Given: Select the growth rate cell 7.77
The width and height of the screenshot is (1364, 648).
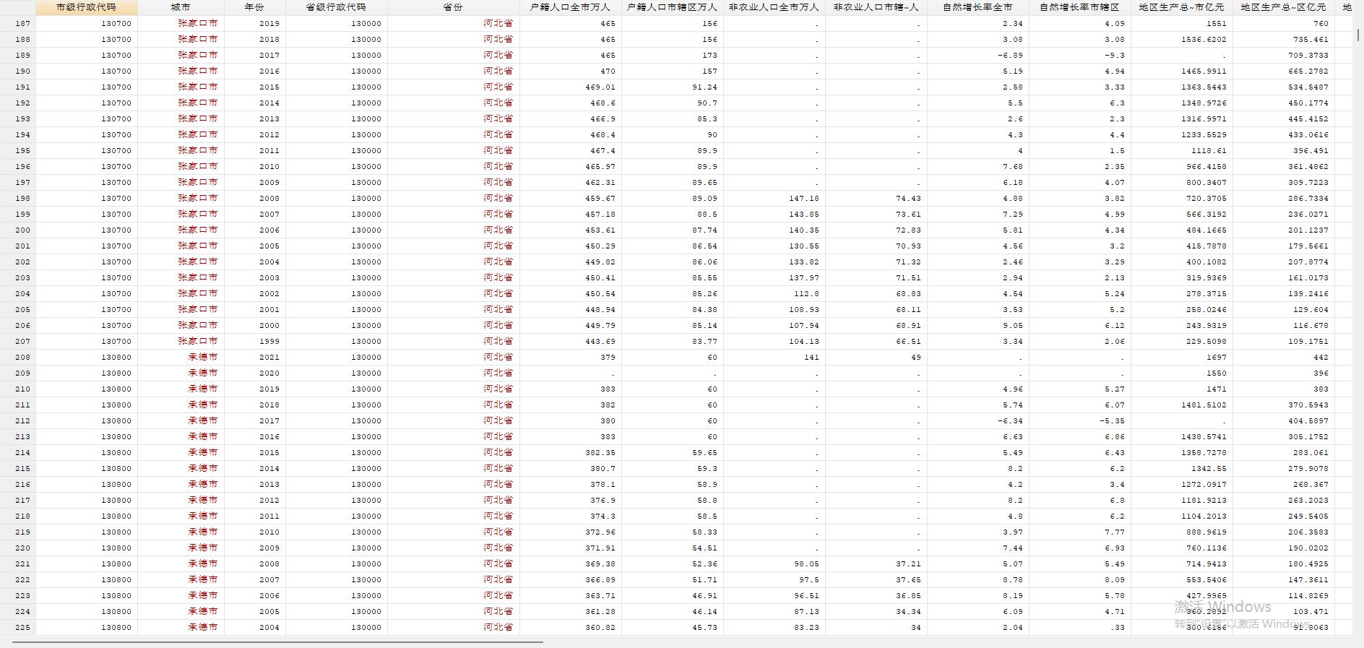Looking at the screenshot, I should pos(1079,532).
